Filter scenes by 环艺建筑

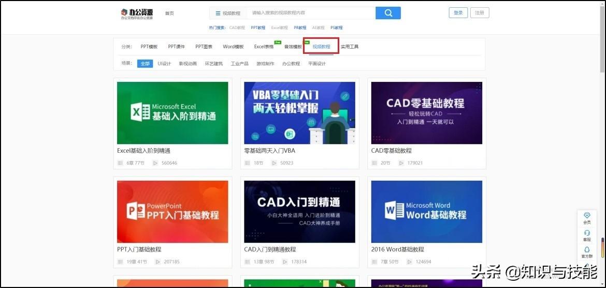click(214, 64)
